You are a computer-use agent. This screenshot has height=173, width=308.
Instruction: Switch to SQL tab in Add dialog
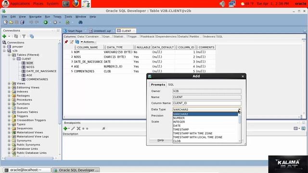point(171,85)
